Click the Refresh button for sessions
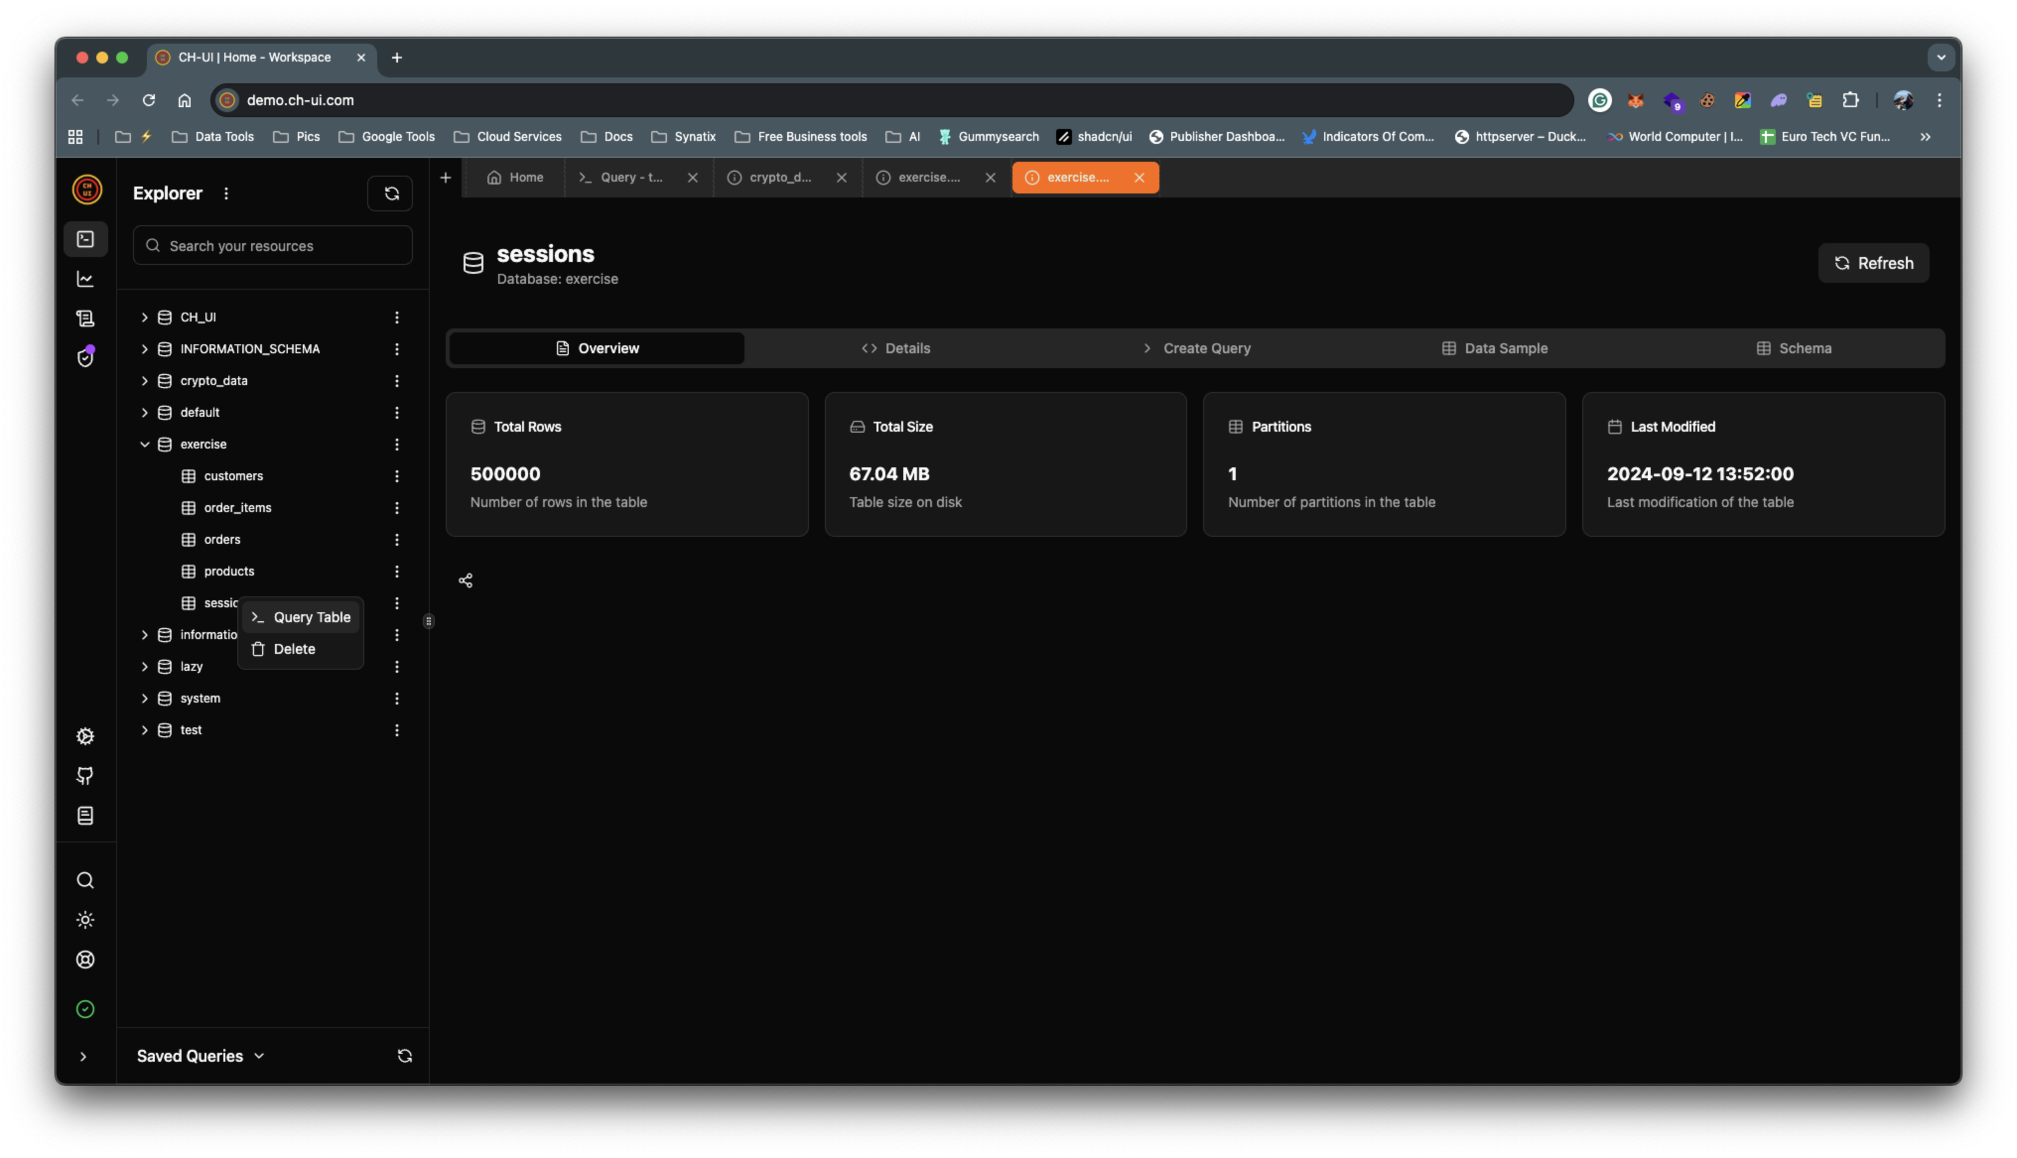Screen dimensions: 2017x1158 coord(1873,263)
